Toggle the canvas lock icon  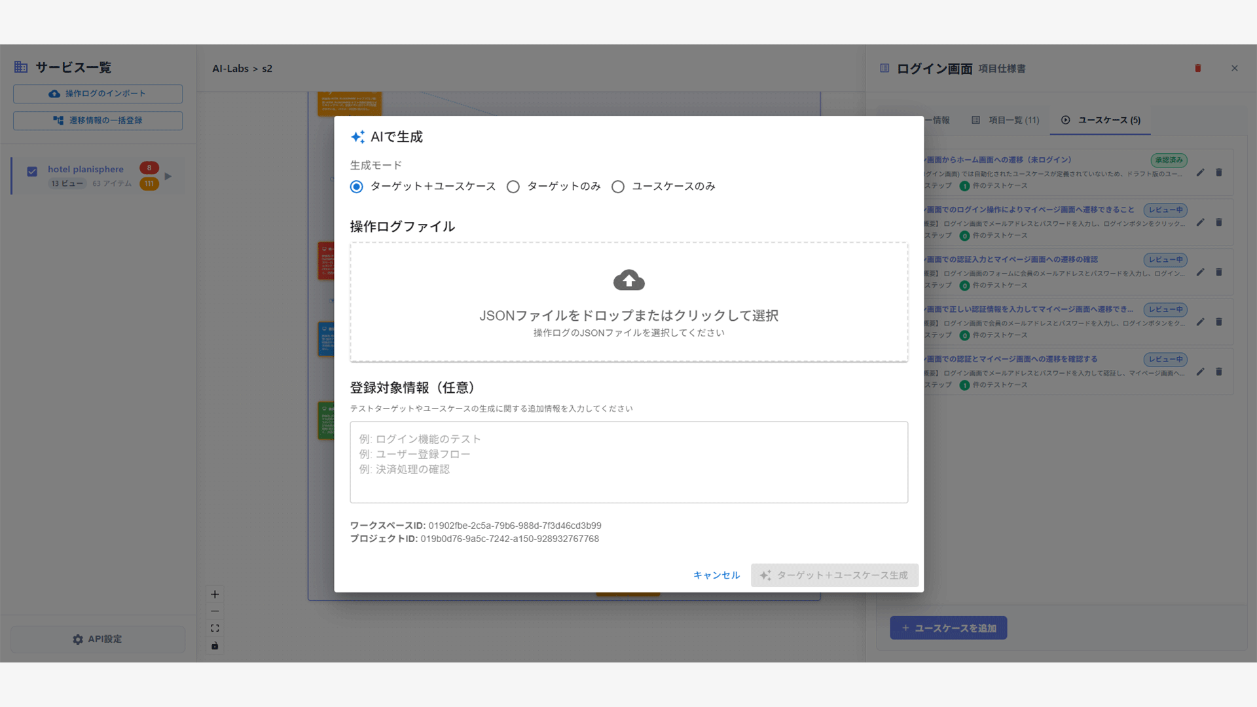215,646
